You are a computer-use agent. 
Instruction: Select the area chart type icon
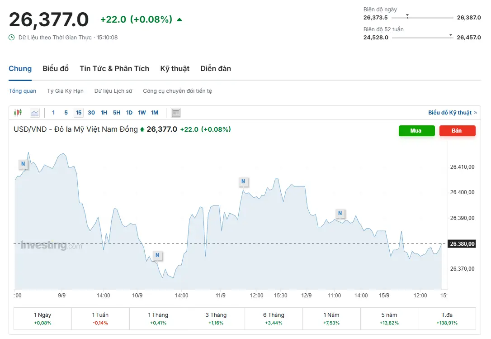pos(35,113)
